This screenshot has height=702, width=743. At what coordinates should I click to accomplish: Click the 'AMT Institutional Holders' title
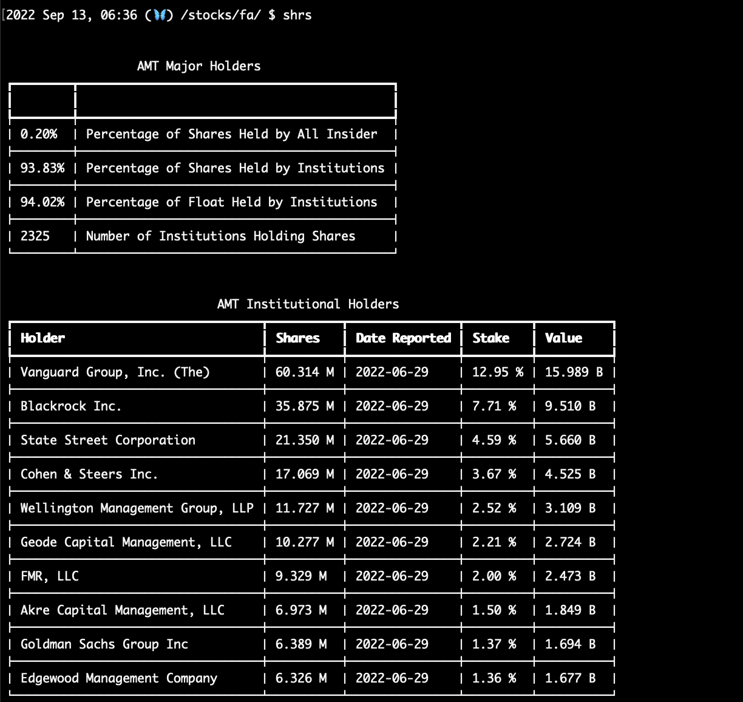pos(308,304)
